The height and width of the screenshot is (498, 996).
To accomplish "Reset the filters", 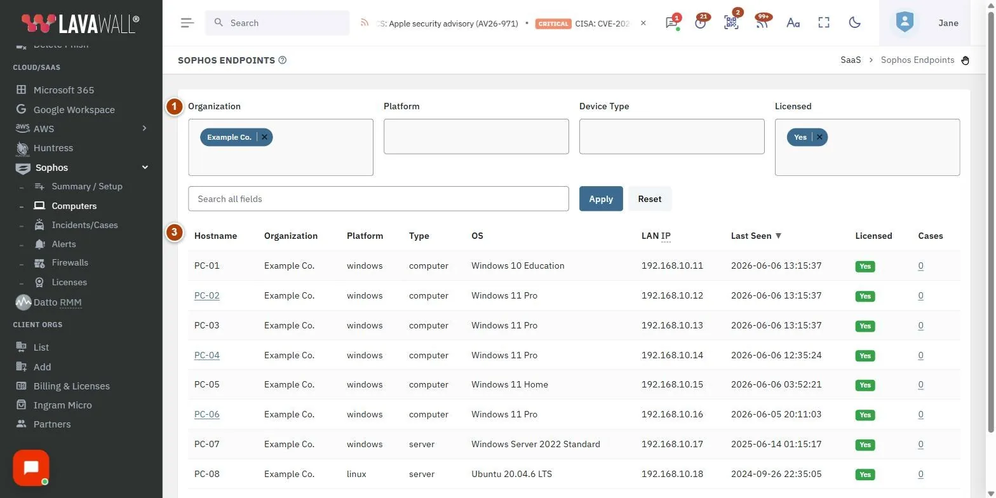I will click(x=650, y=199).
